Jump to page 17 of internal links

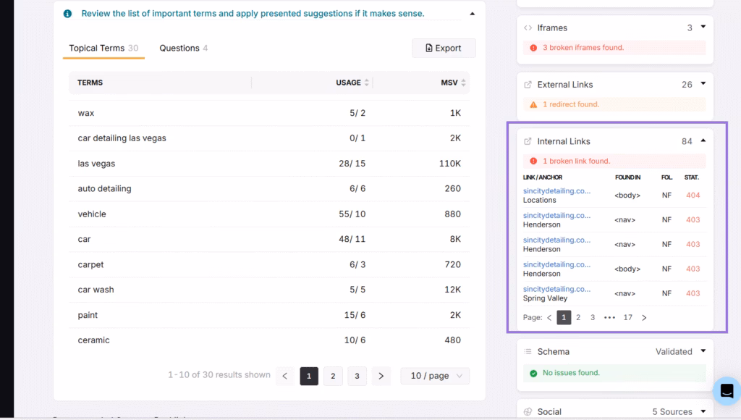click(x=627, y=317)
